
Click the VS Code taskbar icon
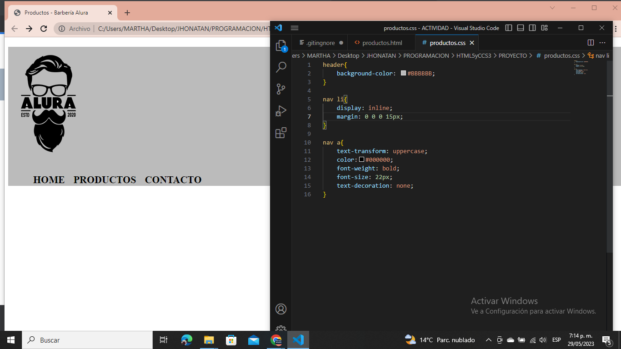[298, 340]
